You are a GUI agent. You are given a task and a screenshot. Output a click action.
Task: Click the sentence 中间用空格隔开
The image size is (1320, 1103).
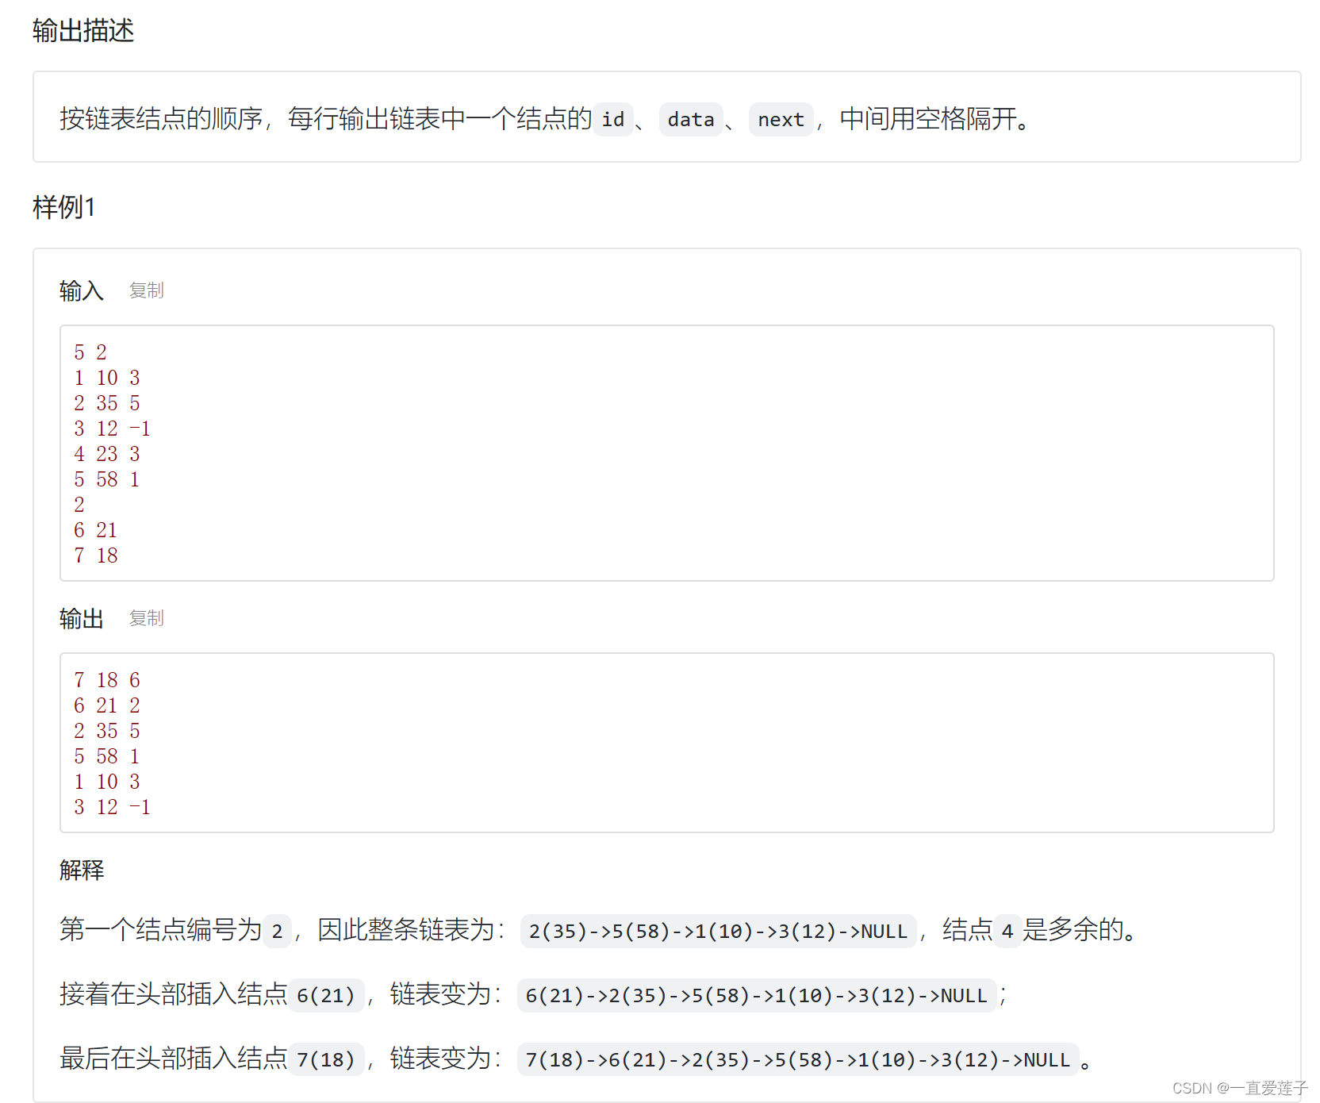936,119
